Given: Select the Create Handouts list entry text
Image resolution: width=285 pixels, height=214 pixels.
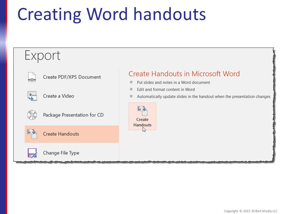Looking at the screenshot, I should click(x=61, y=134).
